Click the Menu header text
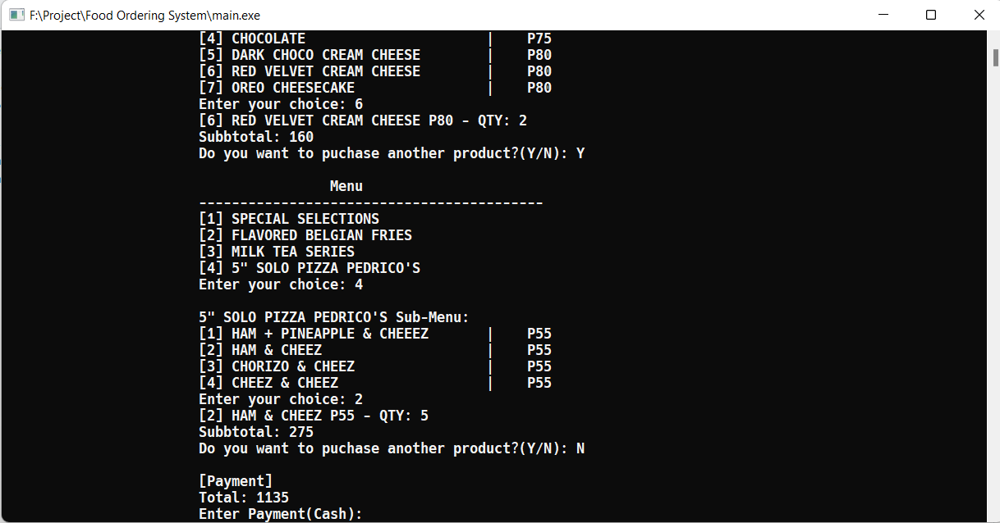 pos(345,185)
